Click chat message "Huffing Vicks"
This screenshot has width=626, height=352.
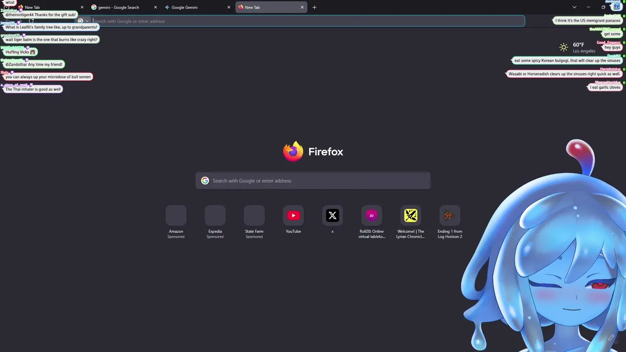click(x=20, y=52)
